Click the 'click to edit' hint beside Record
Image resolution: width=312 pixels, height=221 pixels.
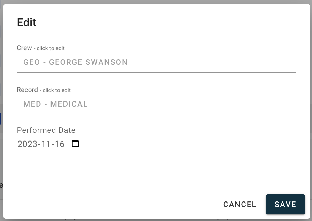pos(57,90)
